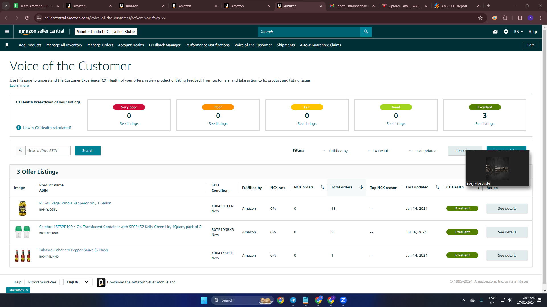Click the 'Jul 16, 2023' last updated cell
The height and width of the screenshot is (307, 547).
click(x=416, y=232)
